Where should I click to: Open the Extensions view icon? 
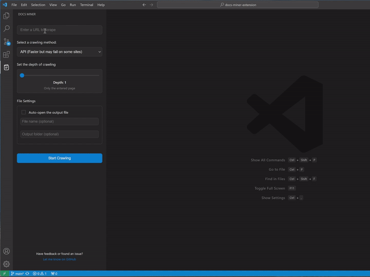(x=6, y=54)
